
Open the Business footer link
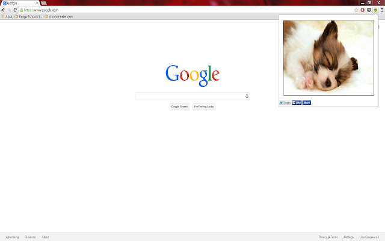[x=30, y=237]
